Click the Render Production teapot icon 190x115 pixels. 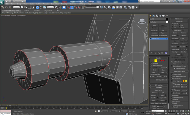click(x=137, y=7)
